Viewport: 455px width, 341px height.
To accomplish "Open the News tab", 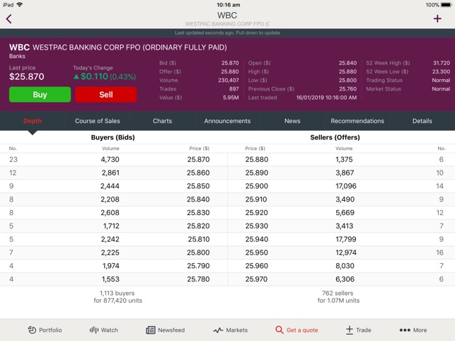I will click(x=292, y=121).
